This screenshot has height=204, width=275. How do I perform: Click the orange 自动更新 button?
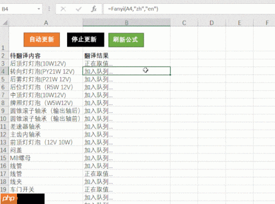click(42, 40)
